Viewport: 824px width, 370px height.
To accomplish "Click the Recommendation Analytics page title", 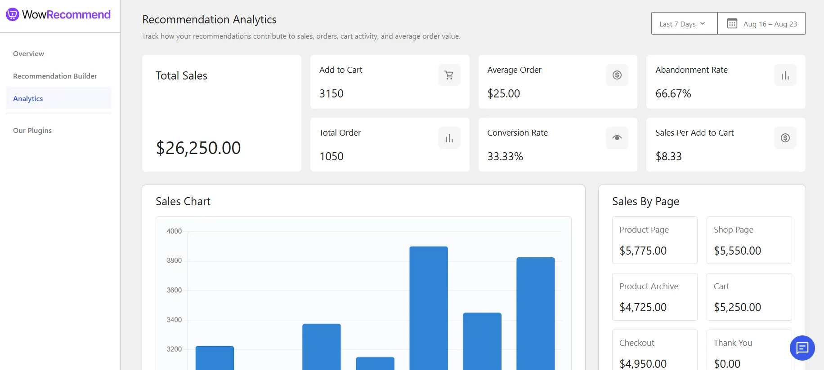I will [209, 19].
